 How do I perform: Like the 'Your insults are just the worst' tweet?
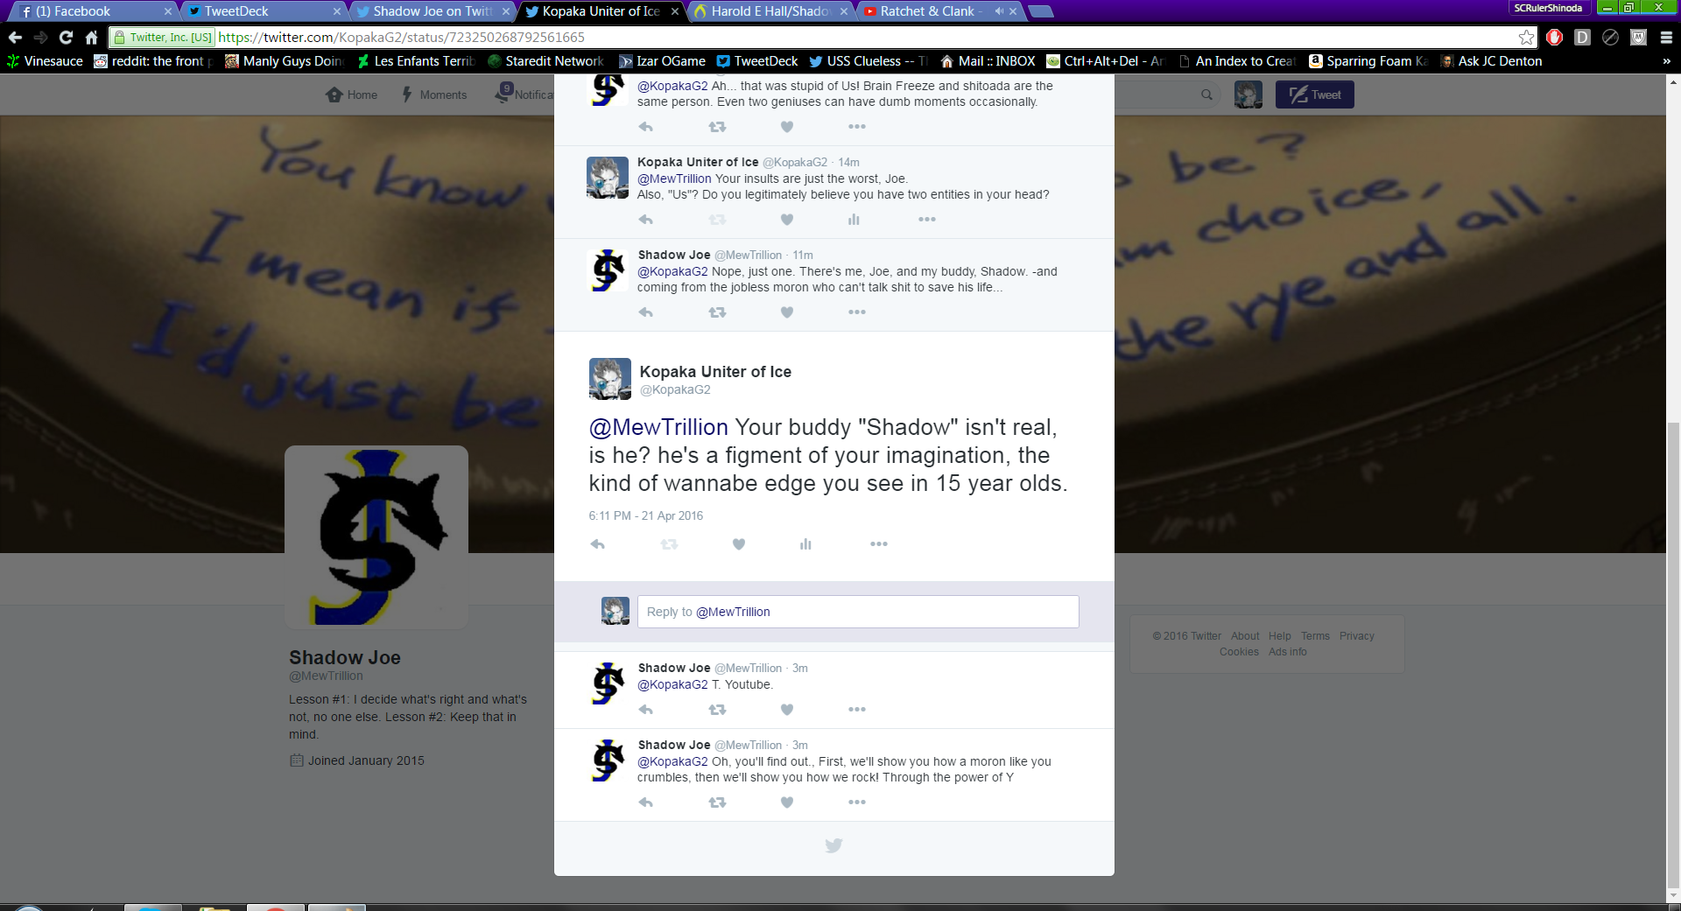[787, 220]
